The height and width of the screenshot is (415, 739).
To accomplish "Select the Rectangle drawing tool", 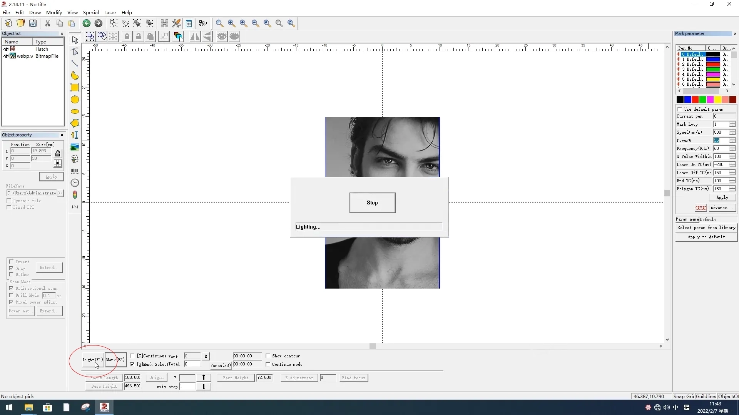I will [x=74, y=87].
